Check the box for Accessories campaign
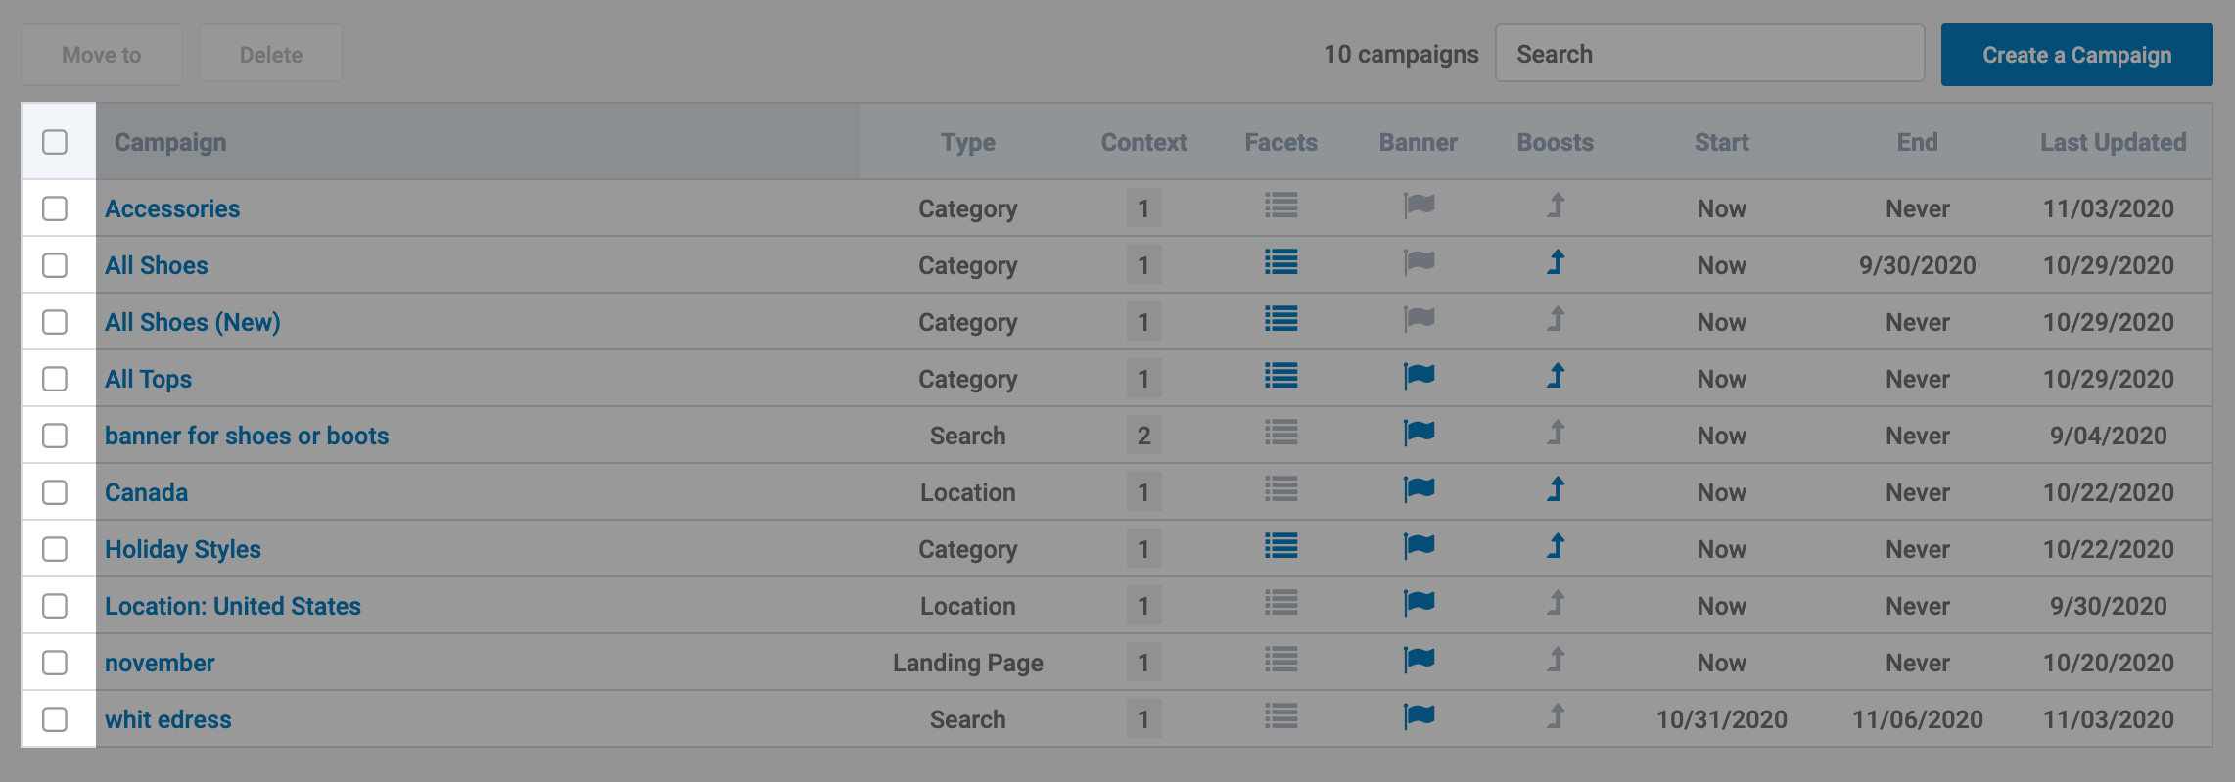2235x782 pixels. [x=55, y=208]
